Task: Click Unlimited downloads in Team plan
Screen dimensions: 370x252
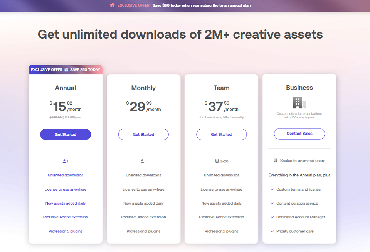Action: tap(222, 175)
